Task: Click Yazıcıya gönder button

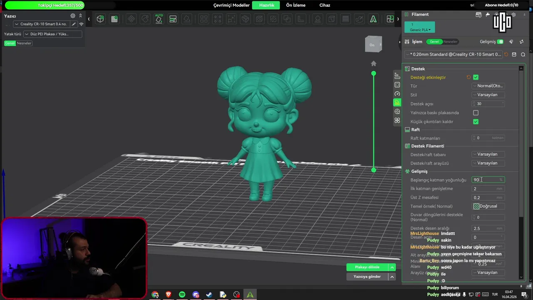Action: tap(367, 277)
